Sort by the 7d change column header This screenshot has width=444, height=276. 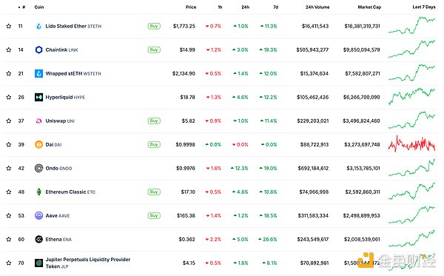[x=275, y=7]
